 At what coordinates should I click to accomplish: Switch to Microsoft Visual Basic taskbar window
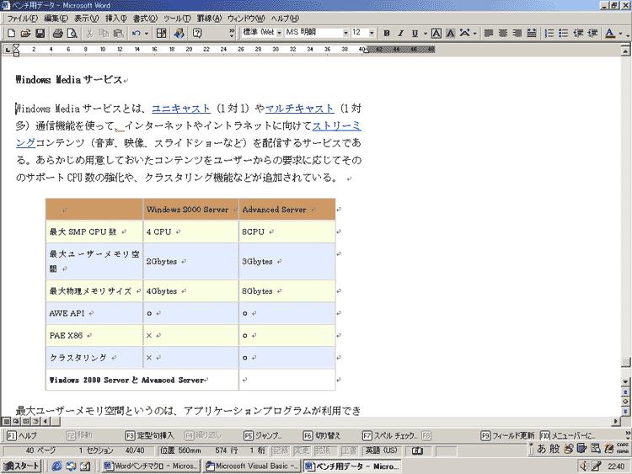pos(252,466)
